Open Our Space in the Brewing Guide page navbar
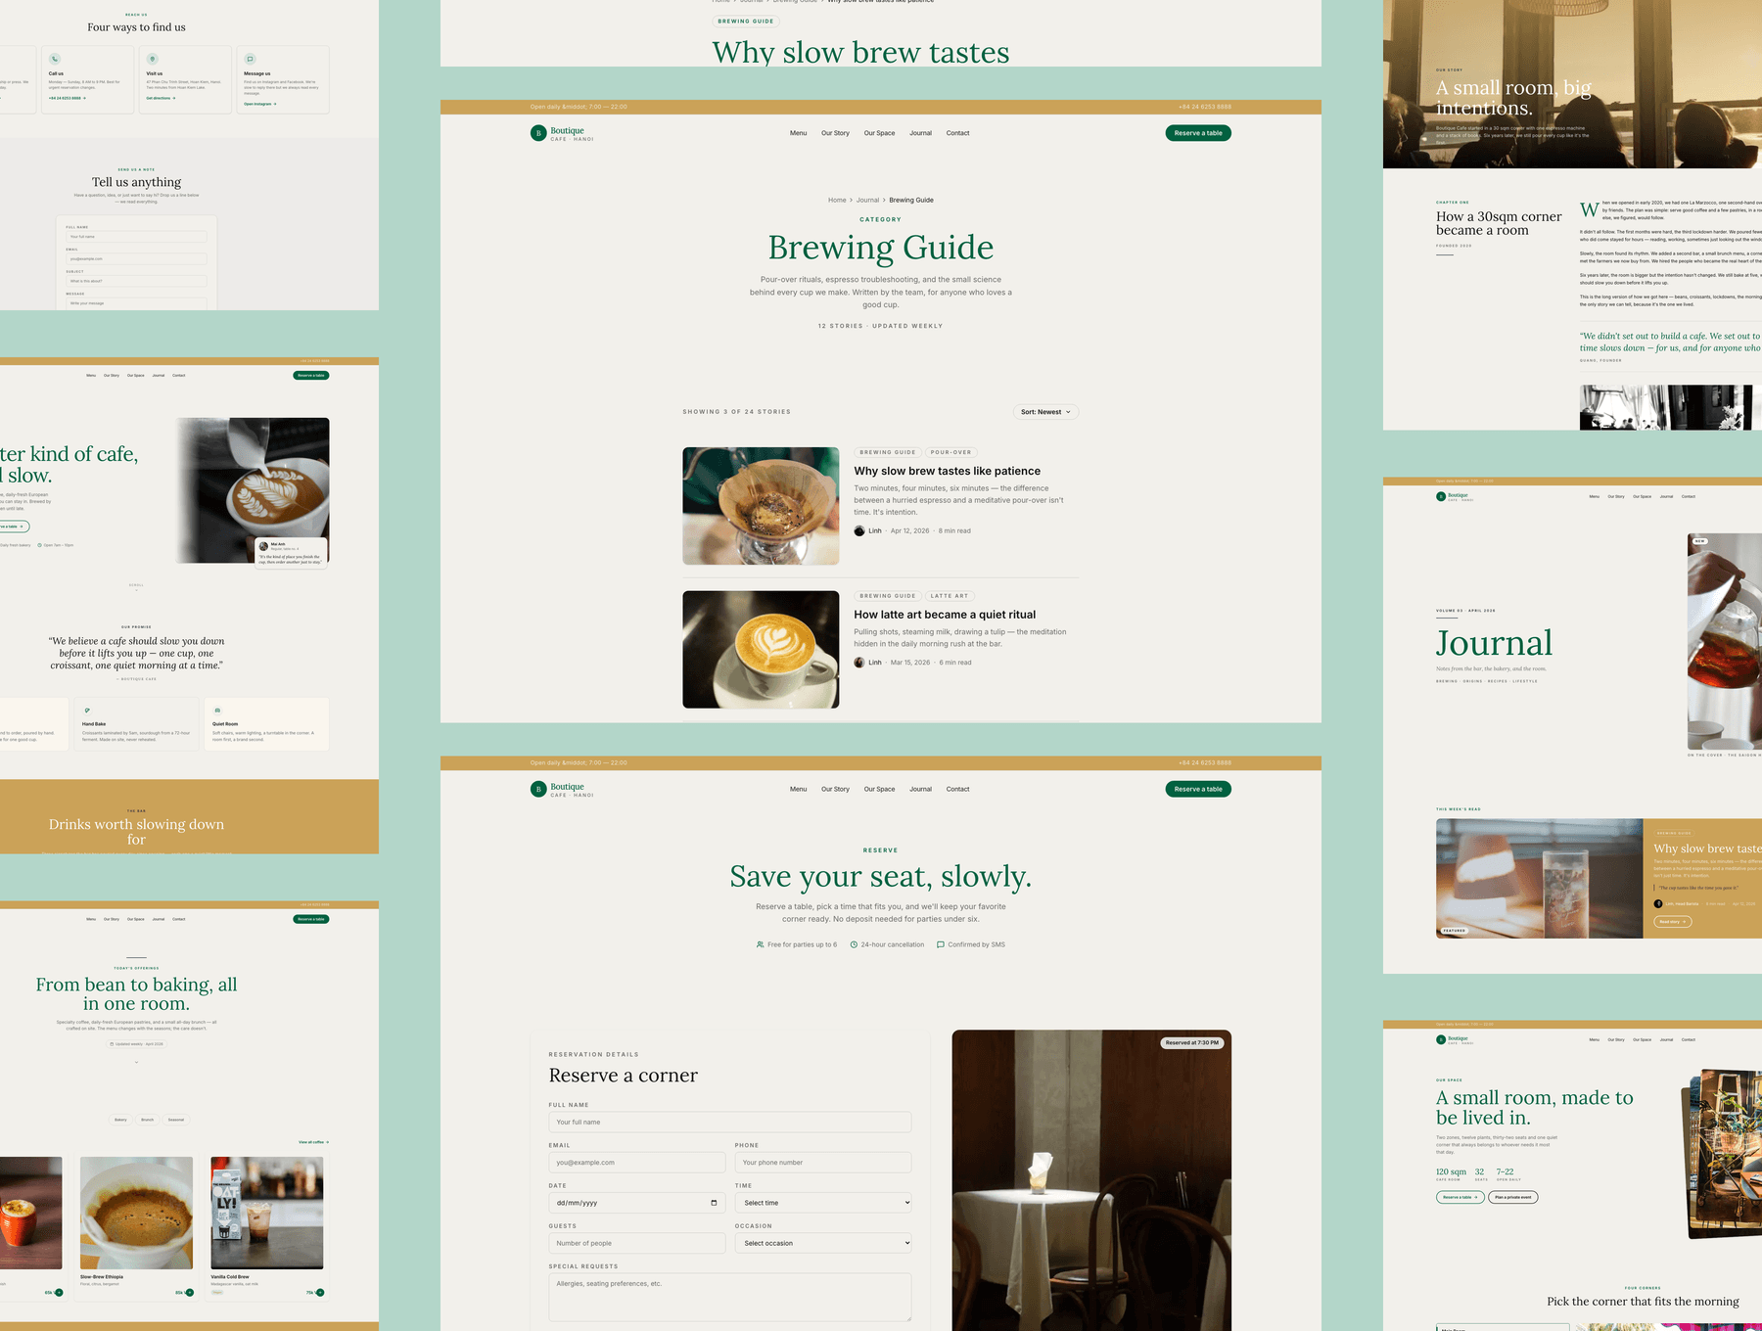Screen dimensions: 1762x1331 pos(879,133)
